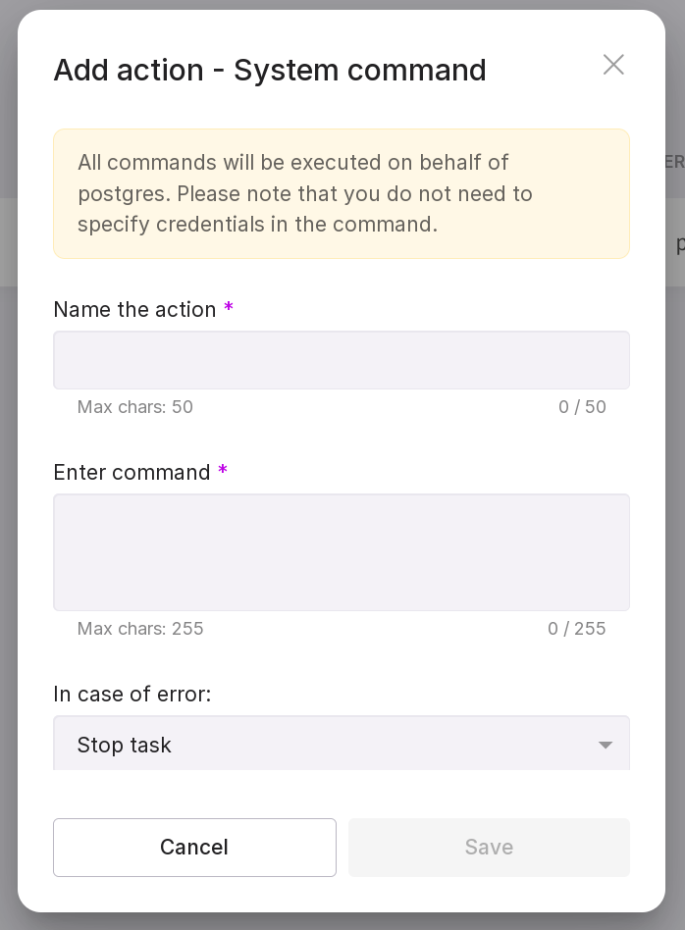Click the 'Max chars: 255' hint text

coord(140,629)
